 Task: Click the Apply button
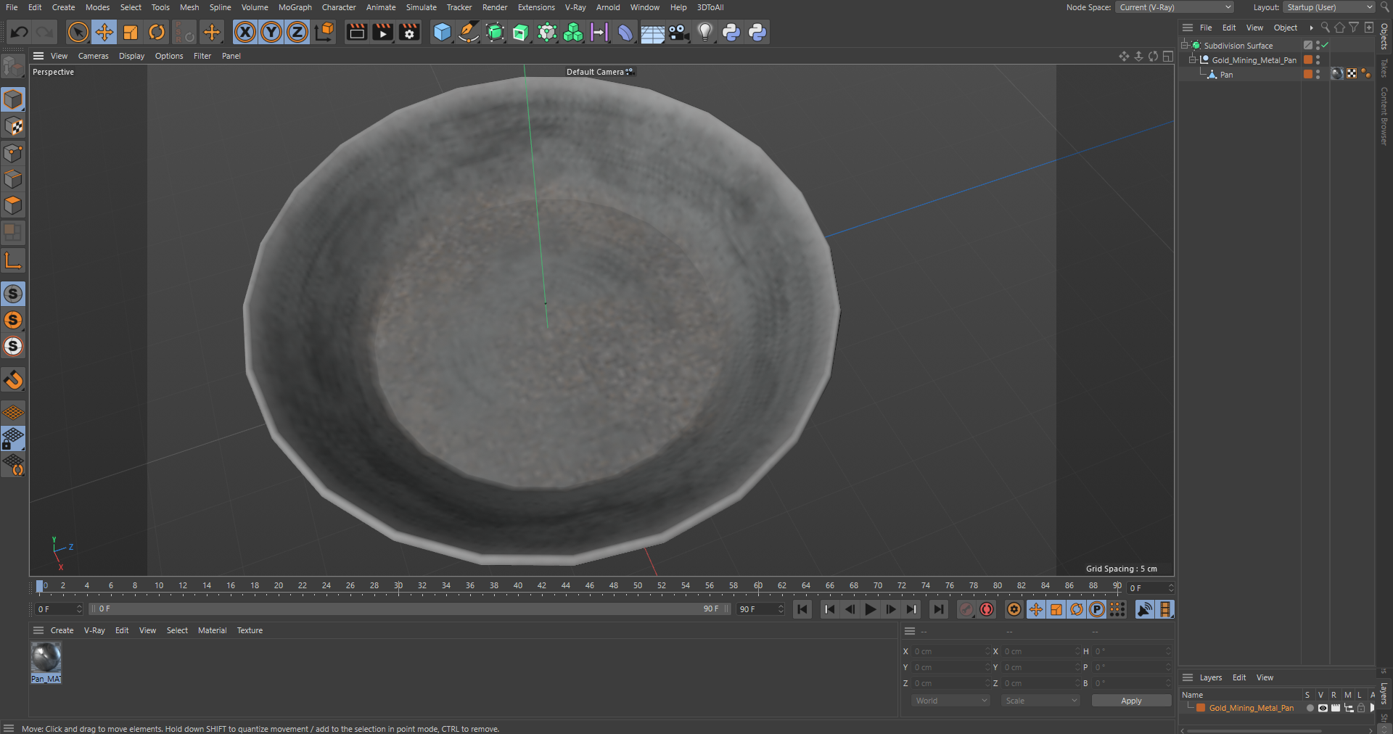(x=1131, y=701)
